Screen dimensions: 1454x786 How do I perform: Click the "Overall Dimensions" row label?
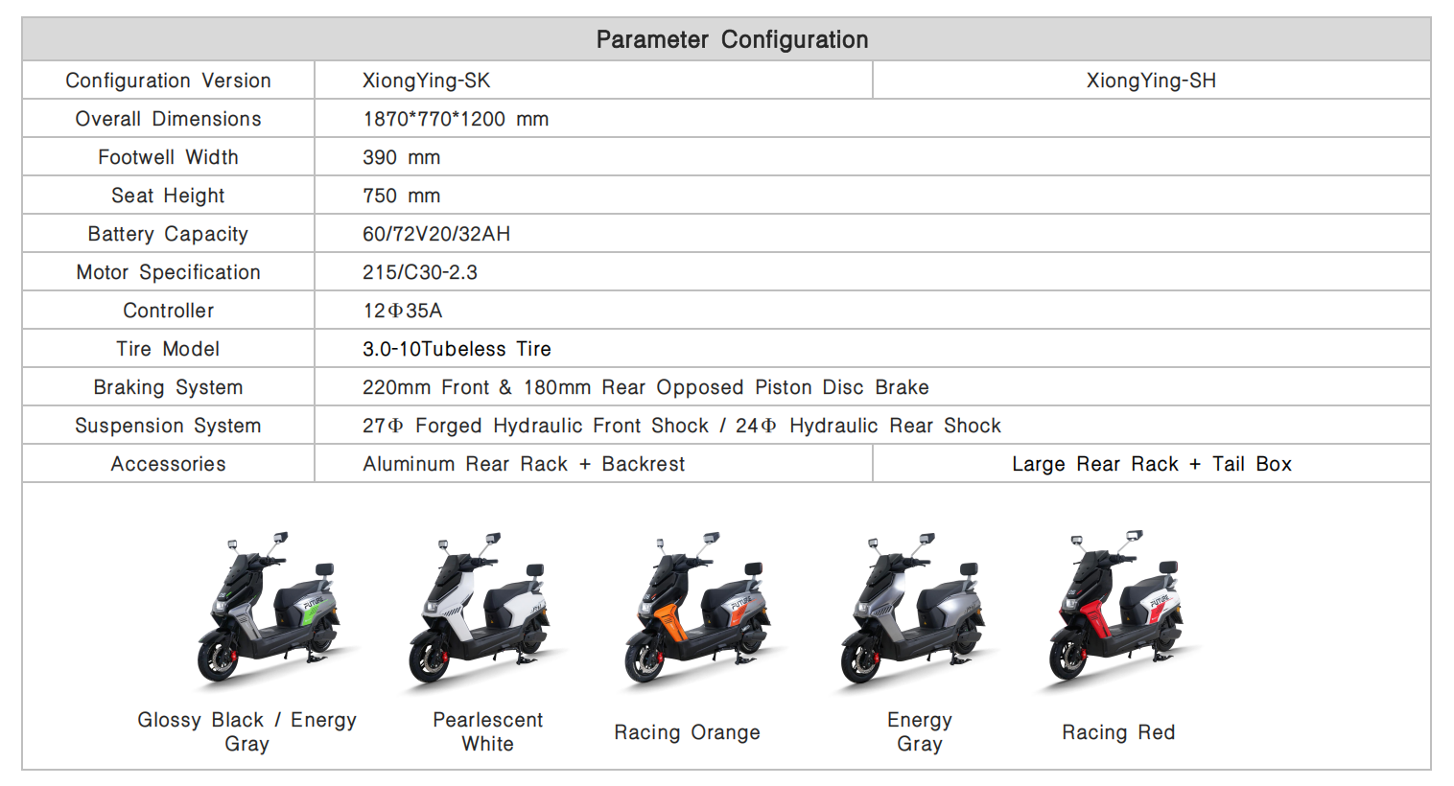pos(168,119)
